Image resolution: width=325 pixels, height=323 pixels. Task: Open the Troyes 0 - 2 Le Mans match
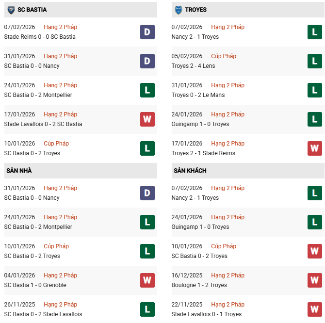tap(198, 95)
